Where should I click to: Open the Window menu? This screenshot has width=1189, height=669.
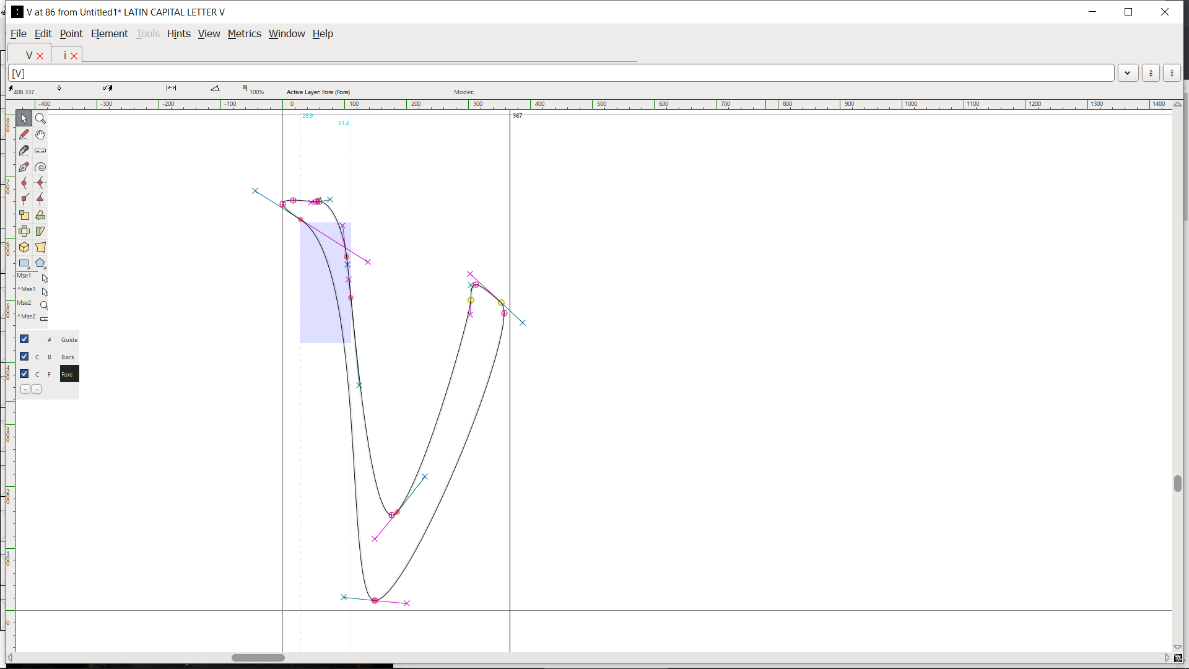click(x=287, y=33)
